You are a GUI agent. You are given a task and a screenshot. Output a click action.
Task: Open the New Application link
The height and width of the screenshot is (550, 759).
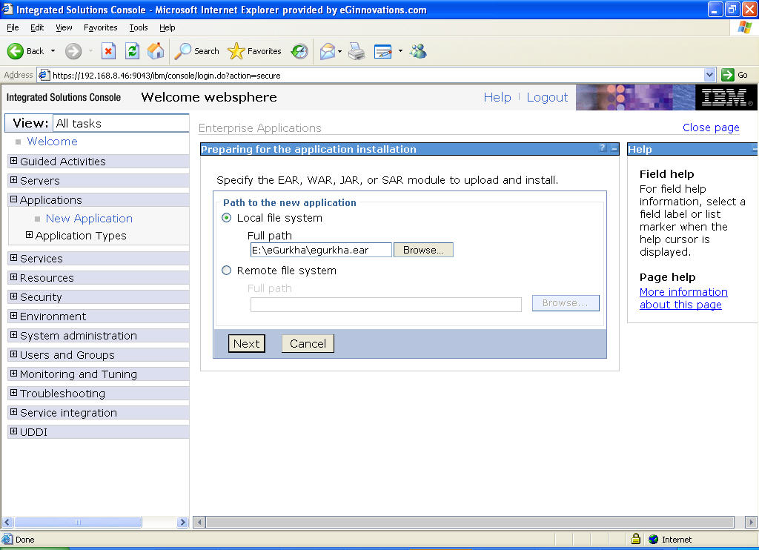pos(89,219)
